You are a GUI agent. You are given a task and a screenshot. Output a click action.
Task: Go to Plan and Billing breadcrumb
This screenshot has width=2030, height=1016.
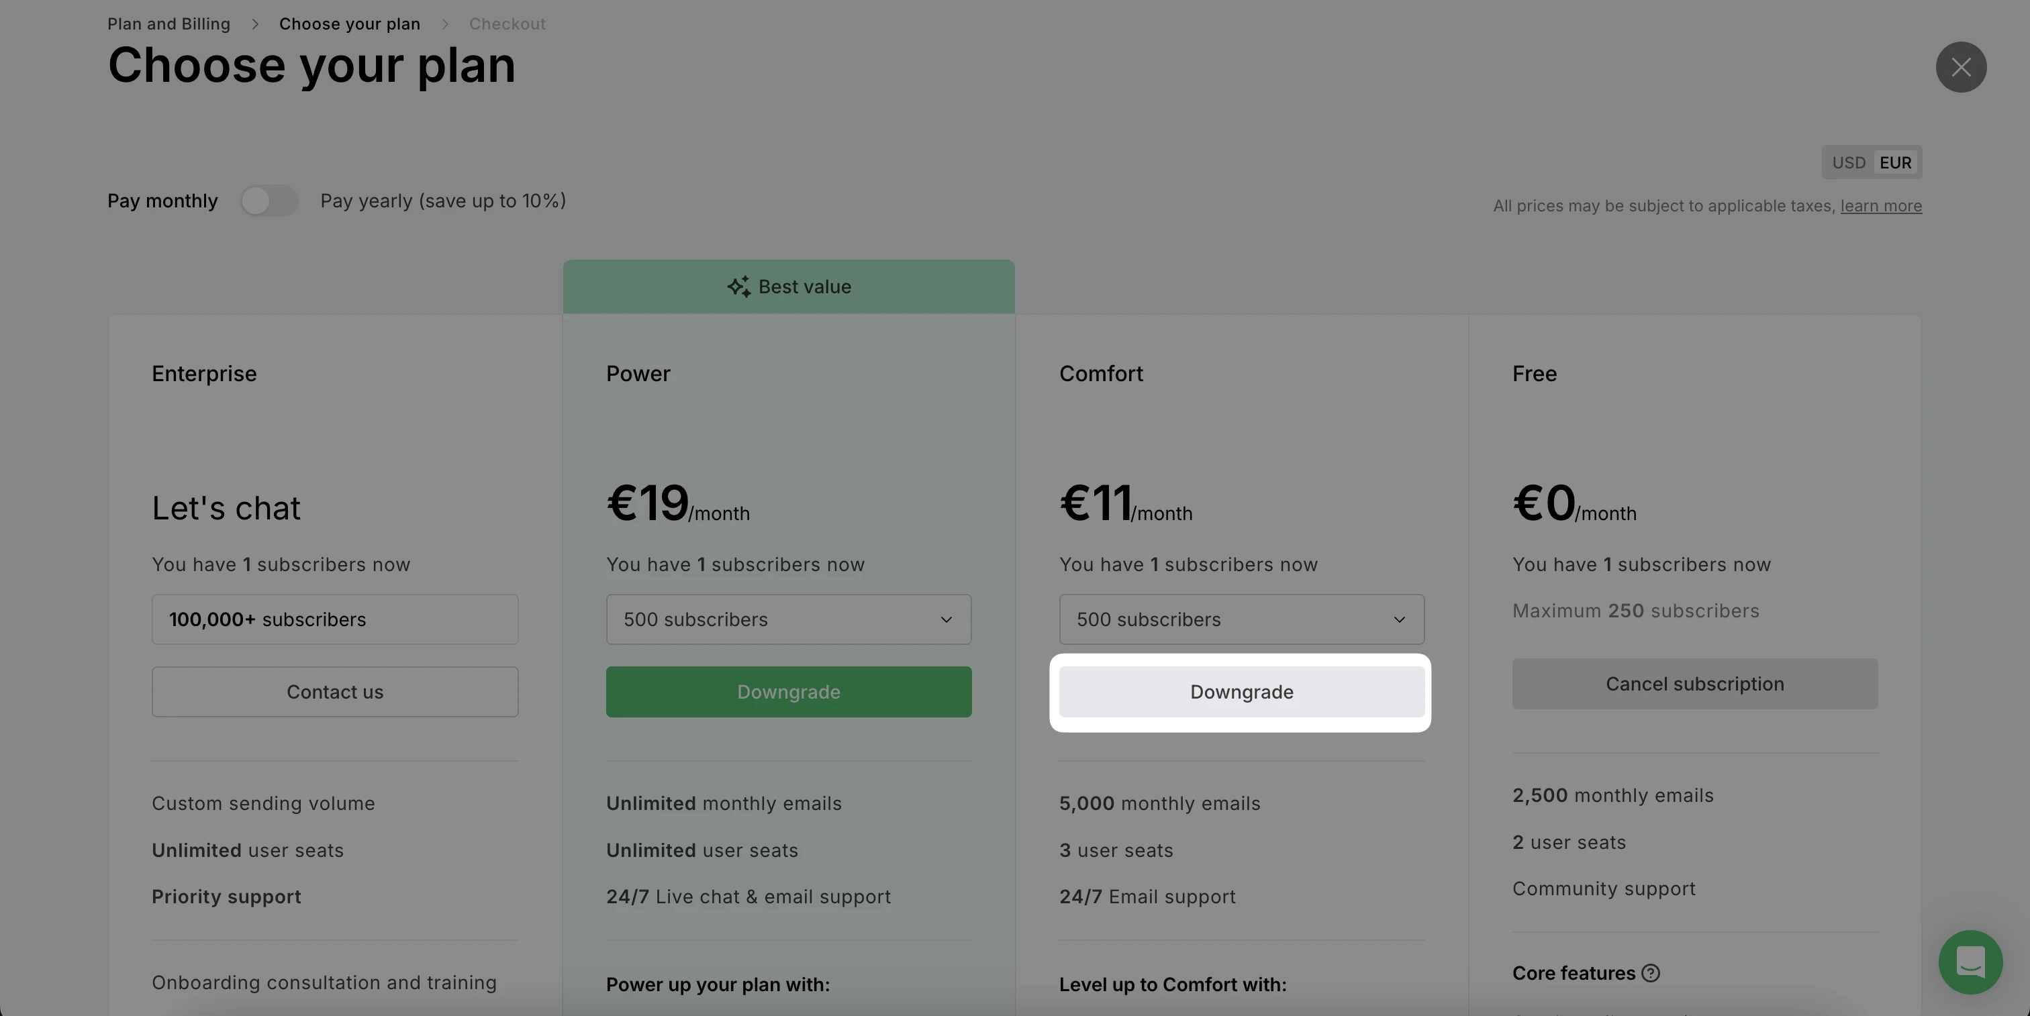(x=168, y=24)
